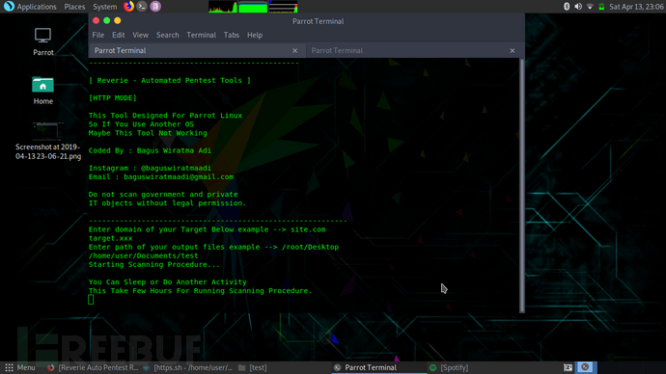Open the date and time clock
The width and height of the screenshot is (666, 374).
point(636,7)
